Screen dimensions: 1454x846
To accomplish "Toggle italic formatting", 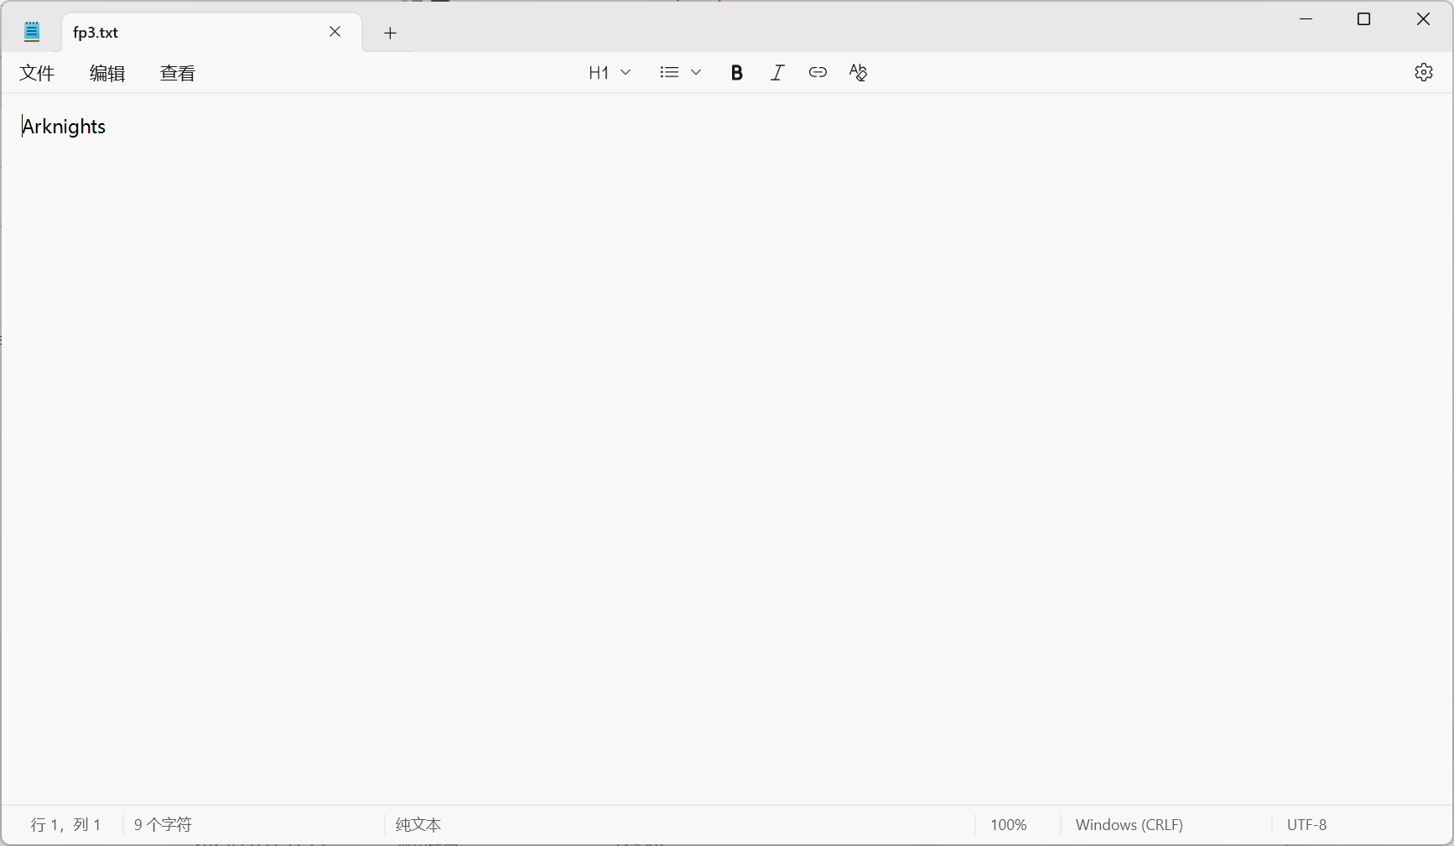I will (x=777, y=73).
